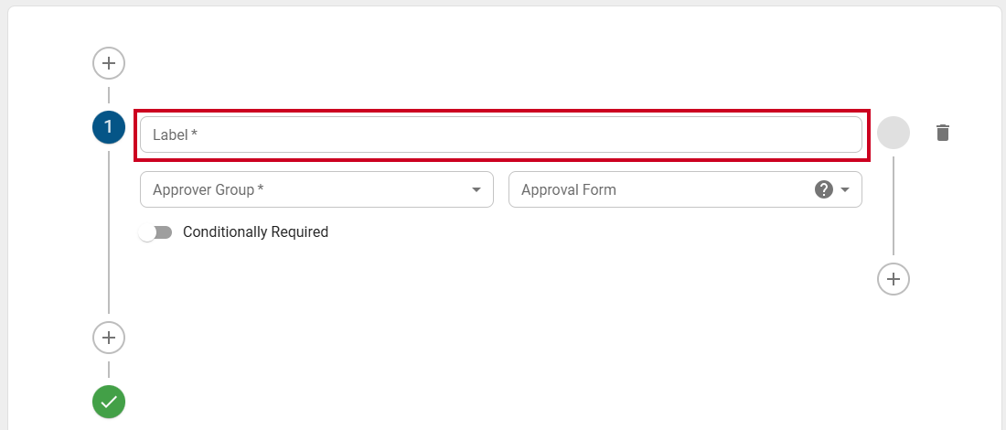Click the Conditionally Required text label

pyautogui.click(x=255, y=231)
